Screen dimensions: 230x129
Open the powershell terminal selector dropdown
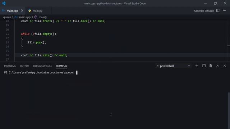pos(174,66)
